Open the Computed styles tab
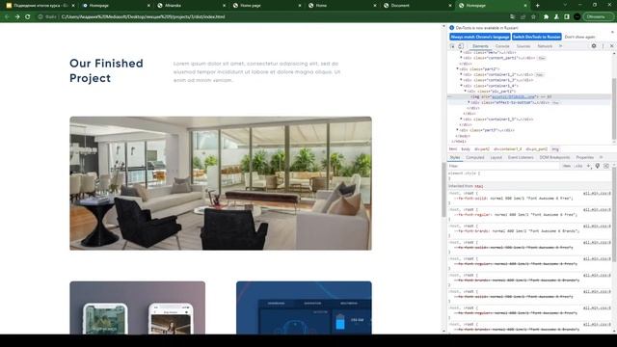This screenshot has height=347, width=617. [475, 157]
